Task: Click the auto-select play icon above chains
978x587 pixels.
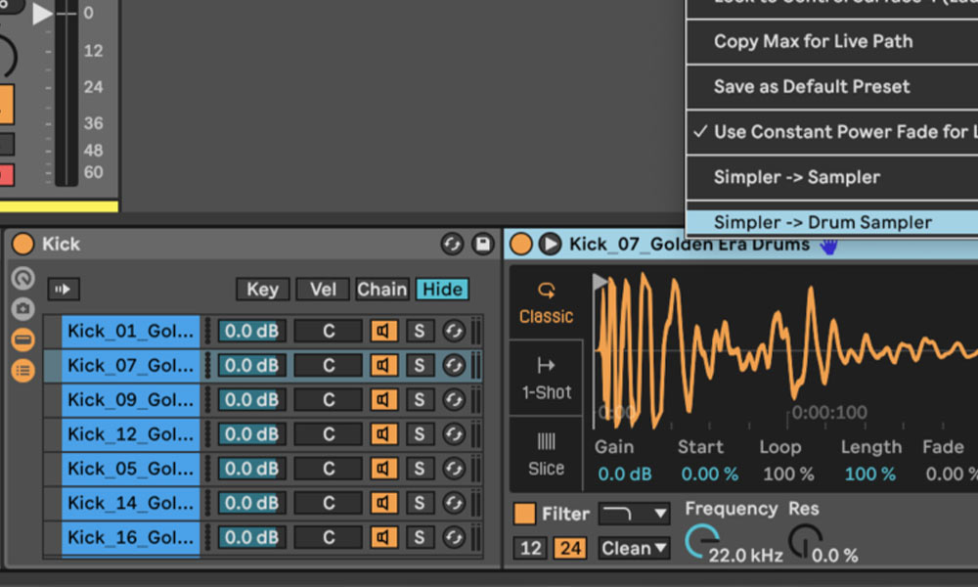Action: [64, 289]
